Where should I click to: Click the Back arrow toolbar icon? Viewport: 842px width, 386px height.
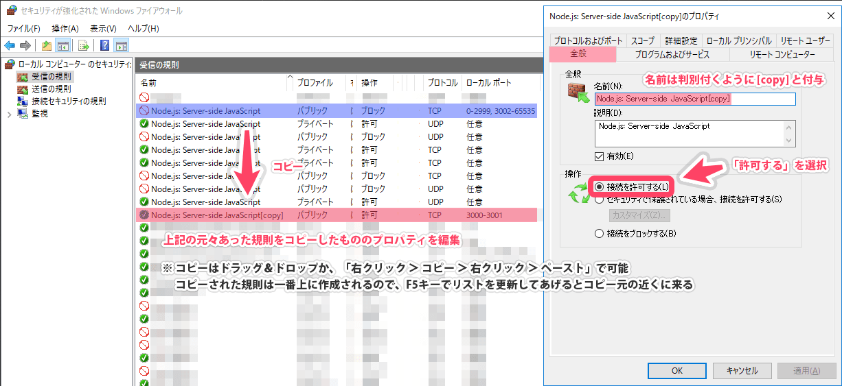tap(10, 45)
